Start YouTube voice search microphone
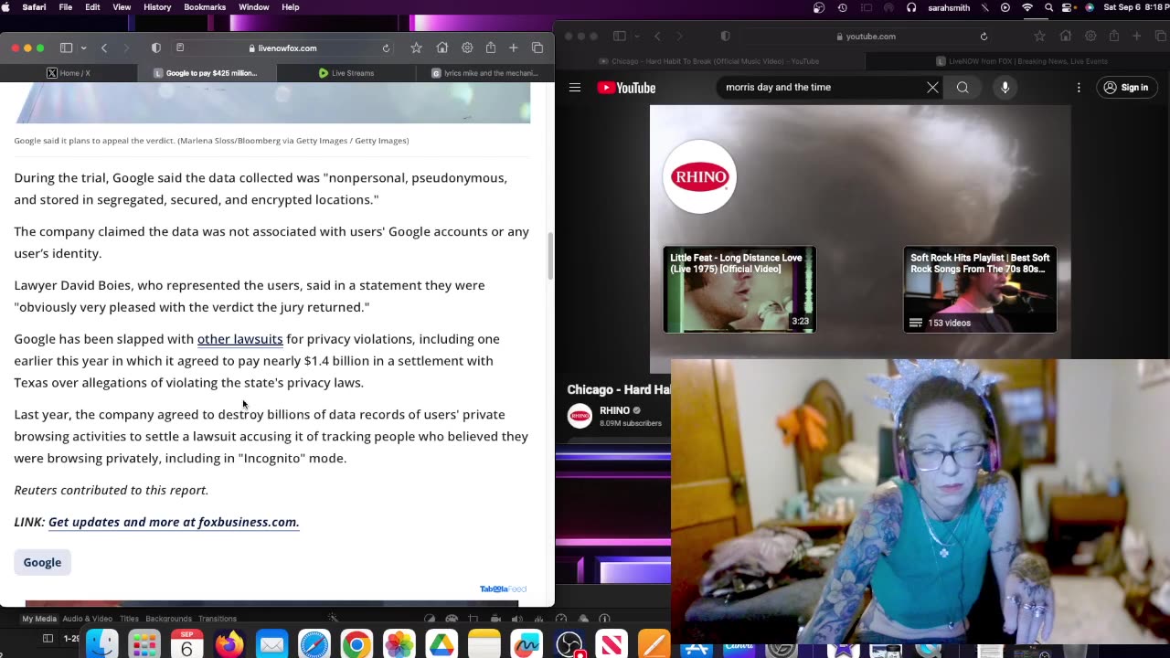1170x658 pixels. click(1005, 88)
